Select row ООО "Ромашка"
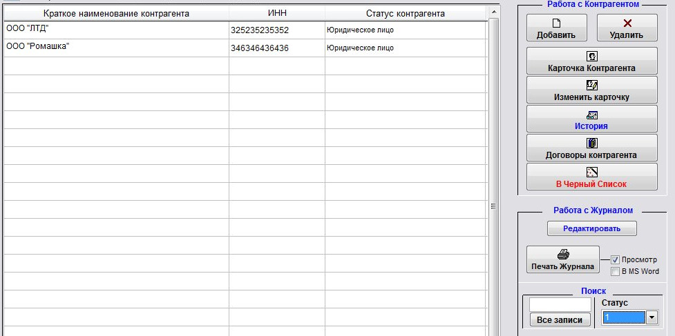675x336 pixels. 245,48
